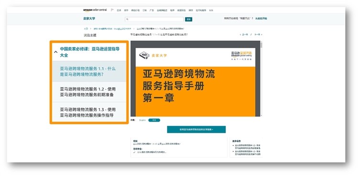Click the 模块 label in the info card

tap(135, 141)
